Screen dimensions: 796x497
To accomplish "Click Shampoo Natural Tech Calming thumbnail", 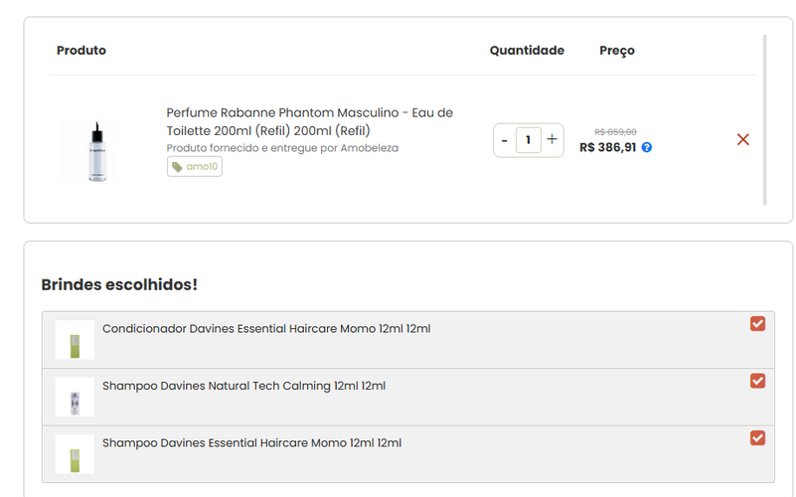I will (75, 397).
